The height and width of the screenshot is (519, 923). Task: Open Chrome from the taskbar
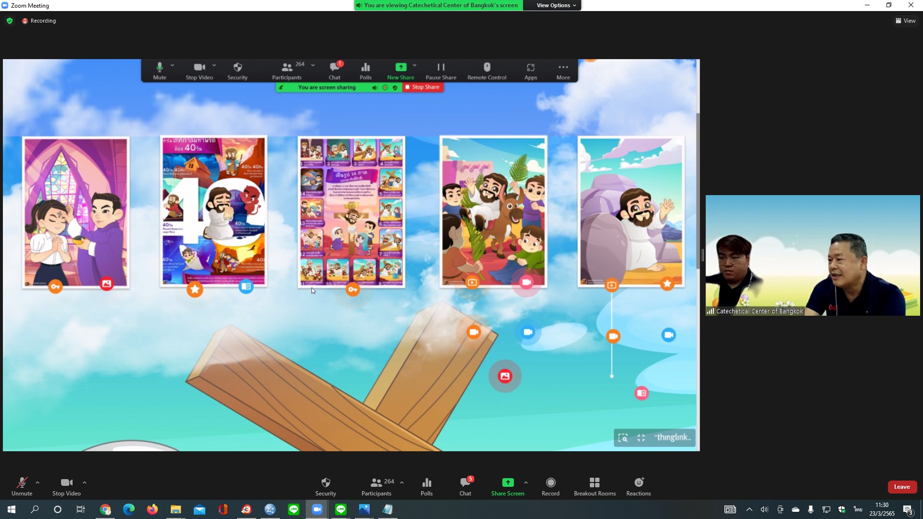(x=105, y=509)
